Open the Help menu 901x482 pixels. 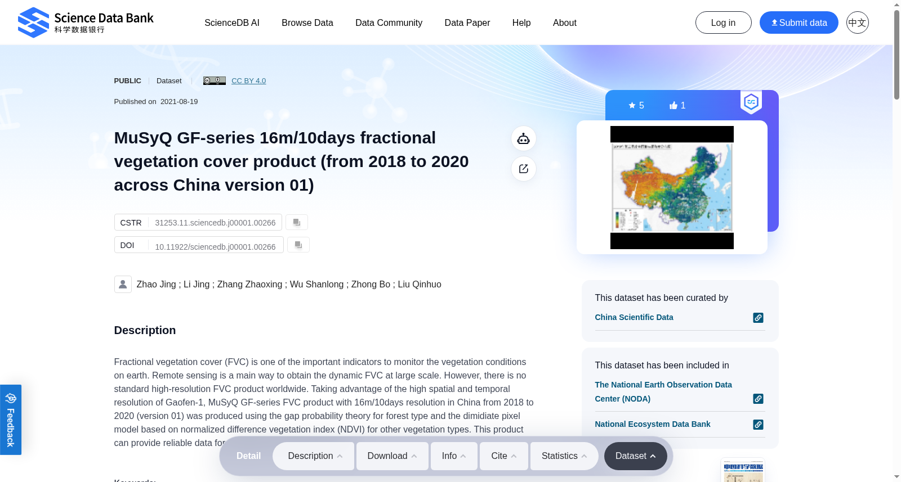coord(521,22)
